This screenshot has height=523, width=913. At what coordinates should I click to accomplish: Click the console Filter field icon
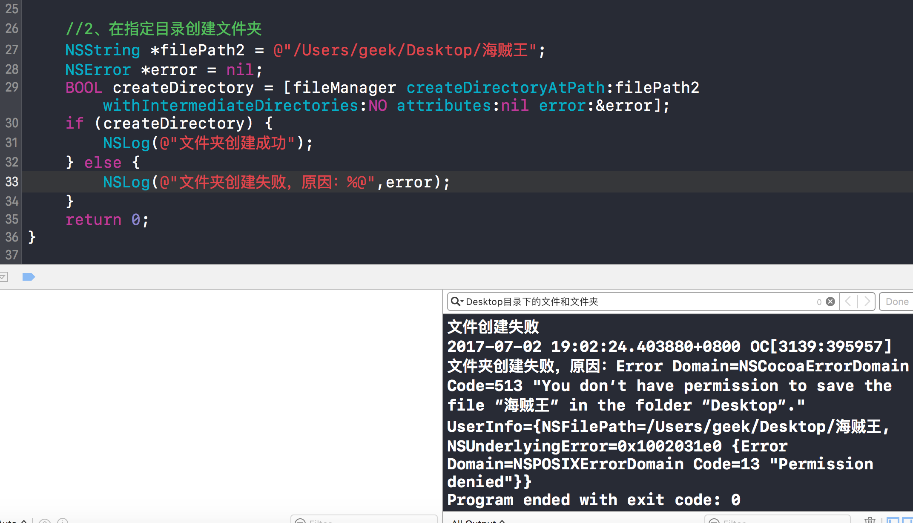pos(715,521)
